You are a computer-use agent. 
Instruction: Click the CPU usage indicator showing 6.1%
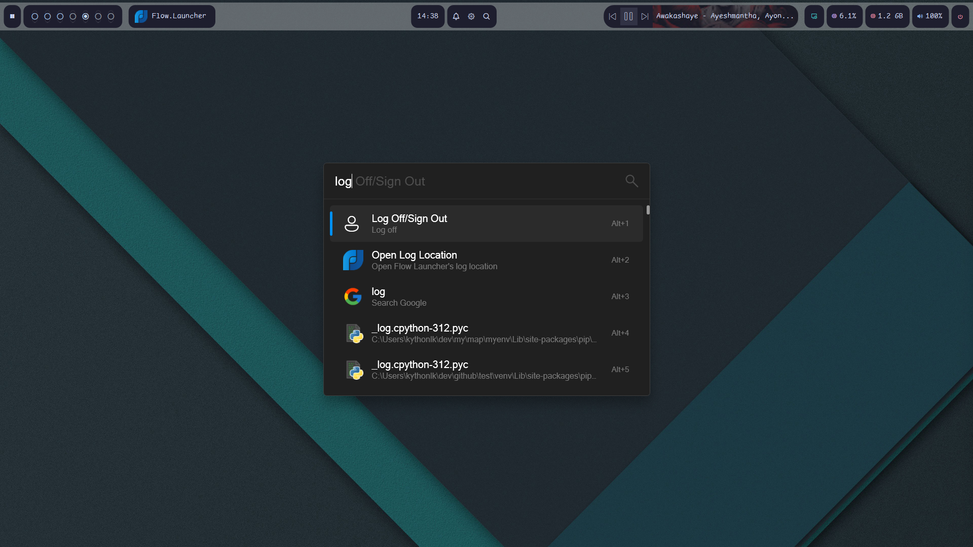pos(844,16)
